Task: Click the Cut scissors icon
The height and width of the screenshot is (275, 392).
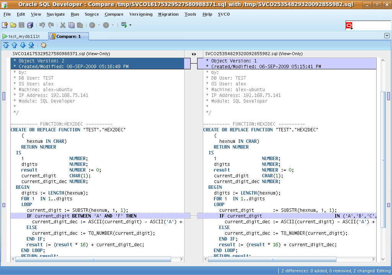Action: [x=62, y=25]
